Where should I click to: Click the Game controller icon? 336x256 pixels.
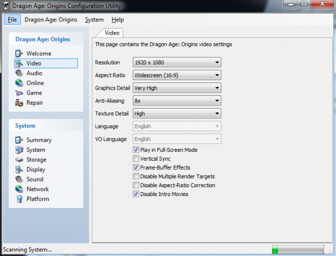tap(19, 93)
